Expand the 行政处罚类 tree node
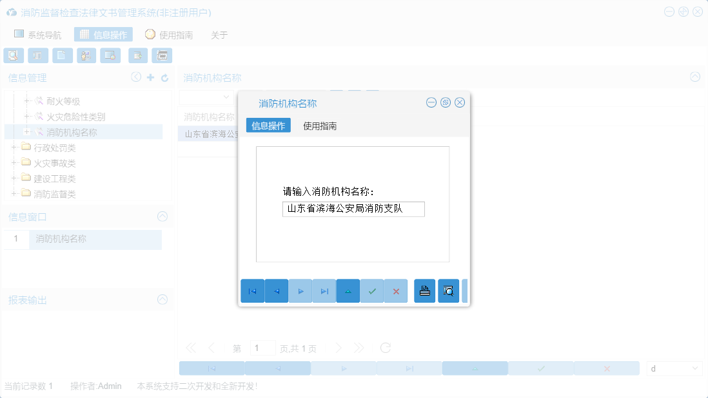 14,147
